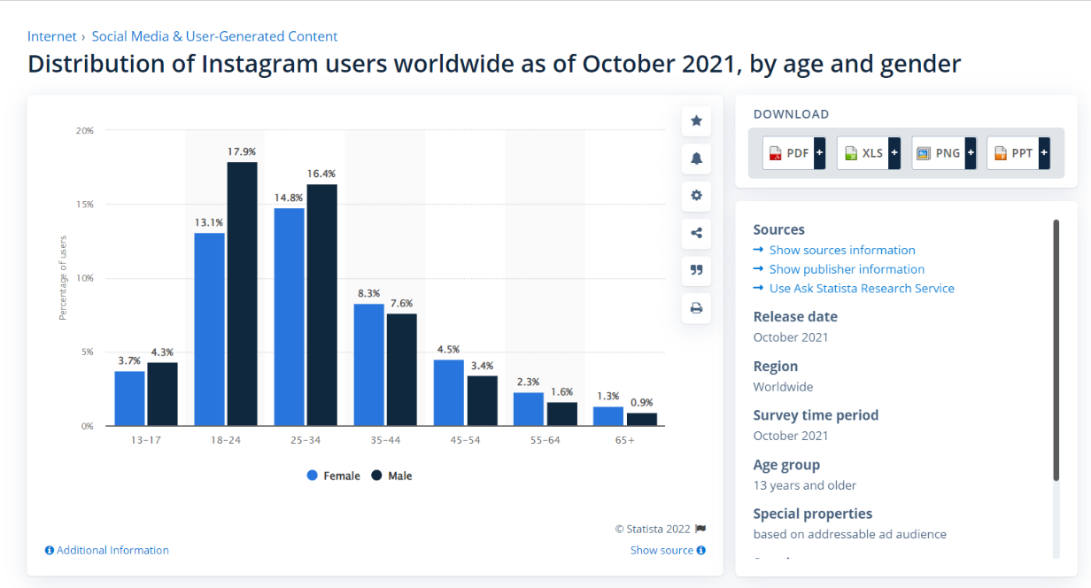This screenshot has width=1091, height=588.
Task: Click male 13-17 bar labeled 4.3%
Action: [162, 394]
